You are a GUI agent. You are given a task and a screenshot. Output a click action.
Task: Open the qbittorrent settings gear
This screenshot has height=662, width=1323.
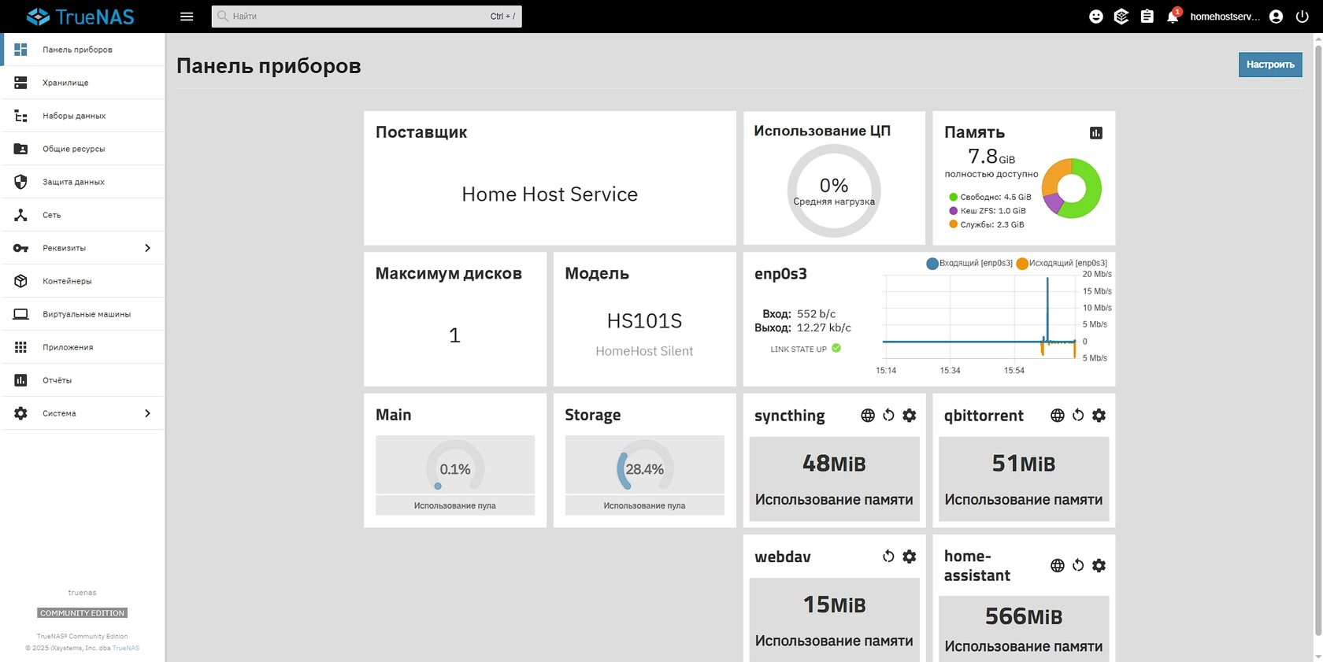1099,416
